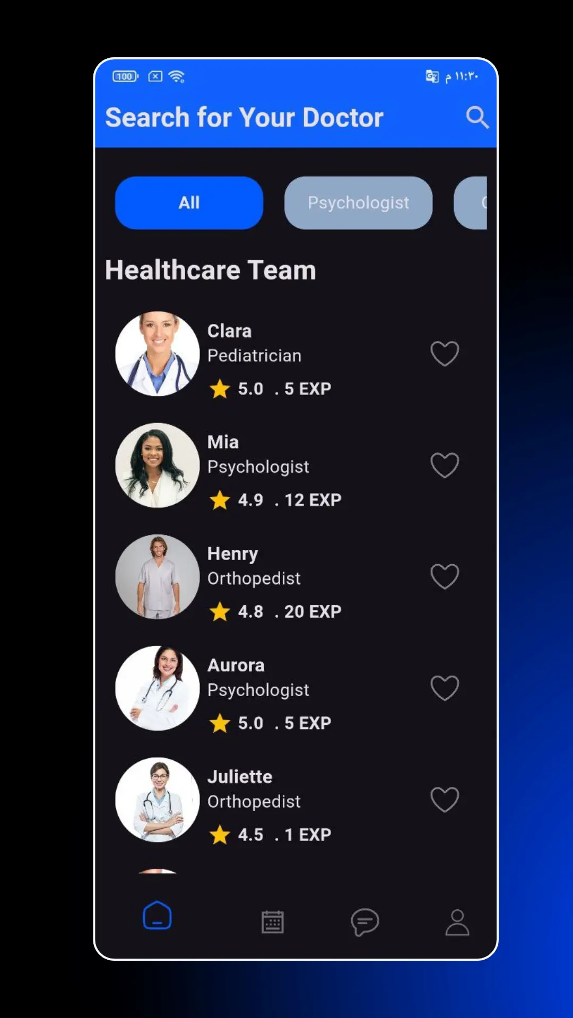Screen dimensions: 573x1018
Task: Tap the battery indicator icon
Action: [x=125, y=76]
